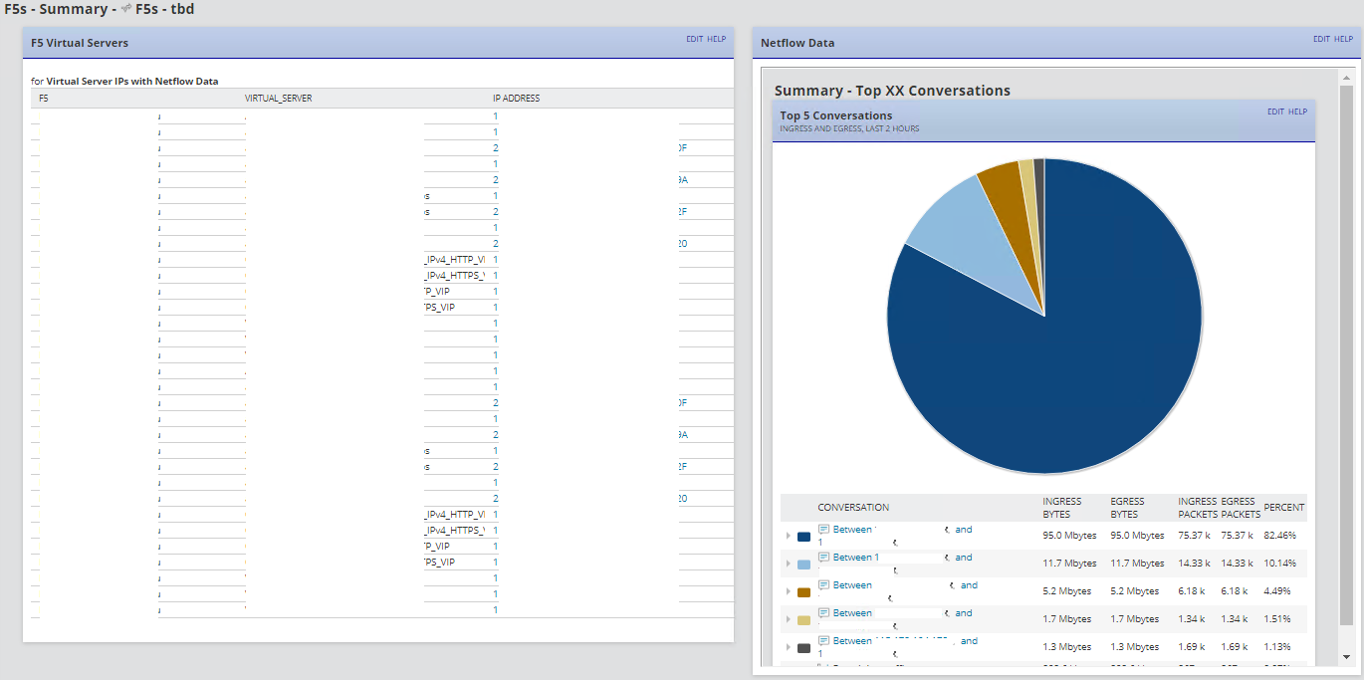Open the Between link in 1.3 Mbytes row
Screen dimensions: 1364x680
852,641
